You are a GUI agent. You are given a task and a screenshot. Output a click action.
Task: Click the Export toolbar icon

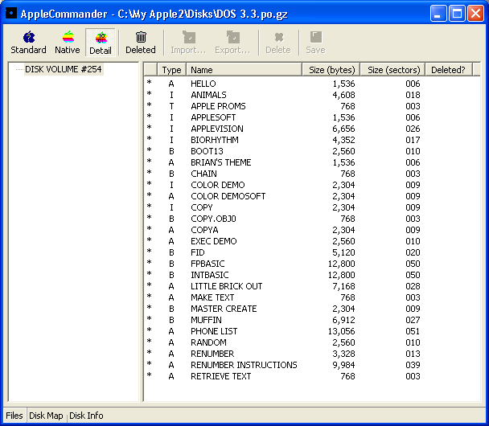coord(232,43)
